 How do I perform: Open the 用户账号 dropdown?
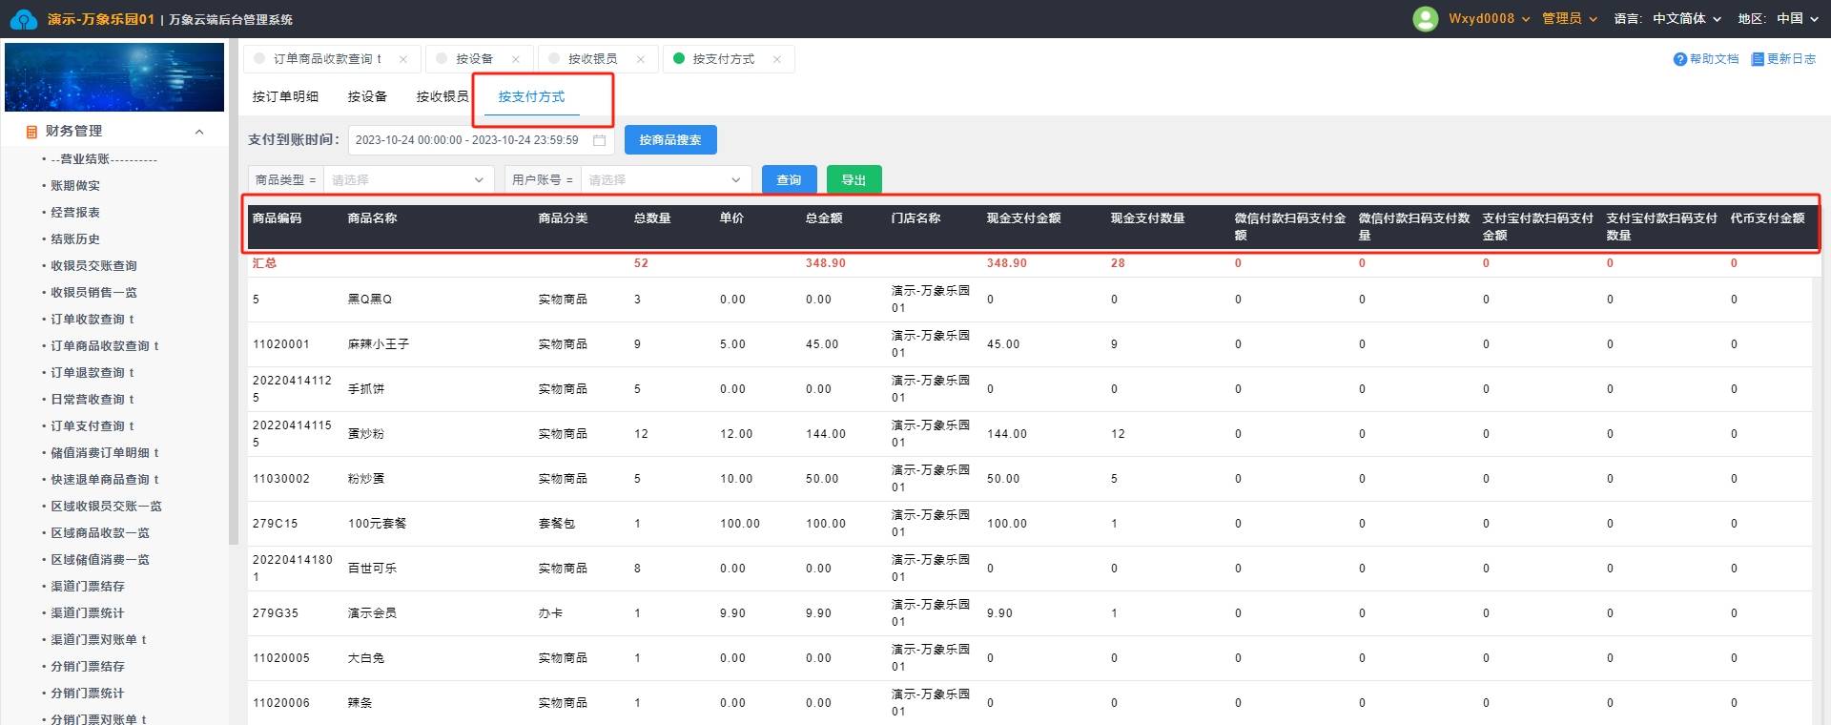click(x=665, y=180)
